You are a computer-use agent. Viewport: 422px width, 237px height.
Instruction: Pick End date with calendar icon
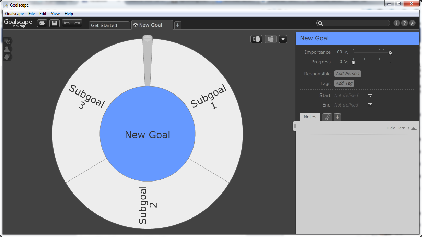(370, 105)
